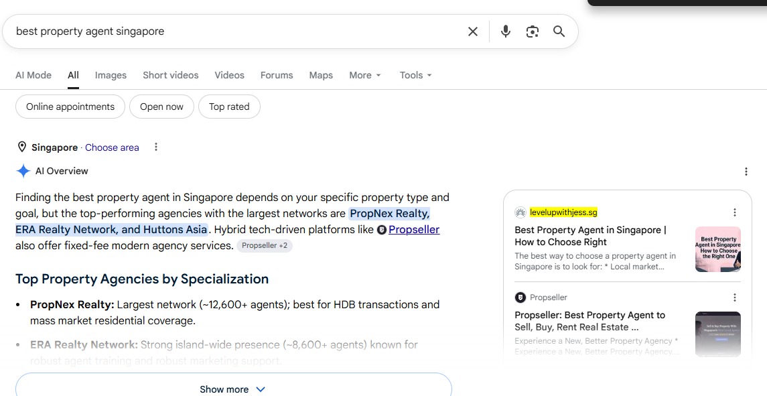The height and width of the screenshot is (396, 767).
Task: Open Propseller: Best Property Agent result title
Action: [x=590, y=321]
